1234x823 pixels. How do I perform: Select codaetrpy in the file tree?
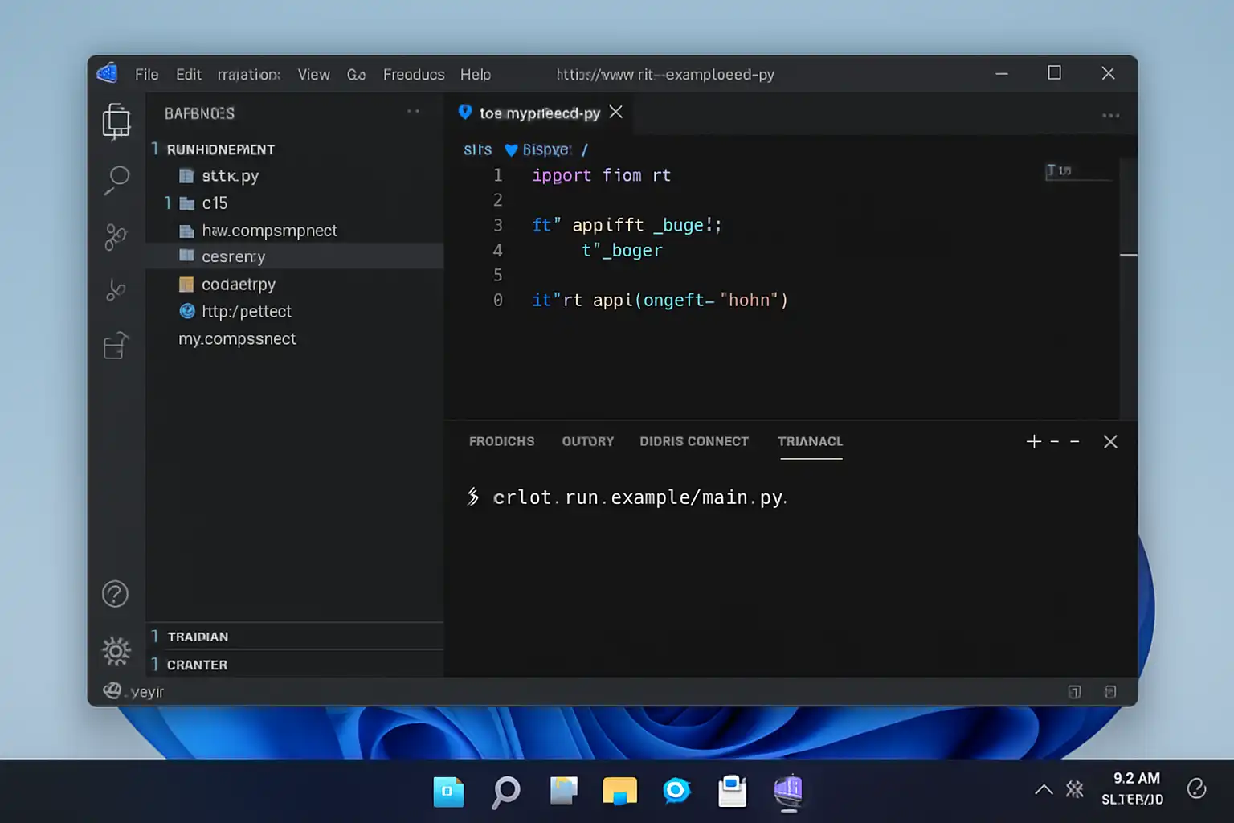238,285
